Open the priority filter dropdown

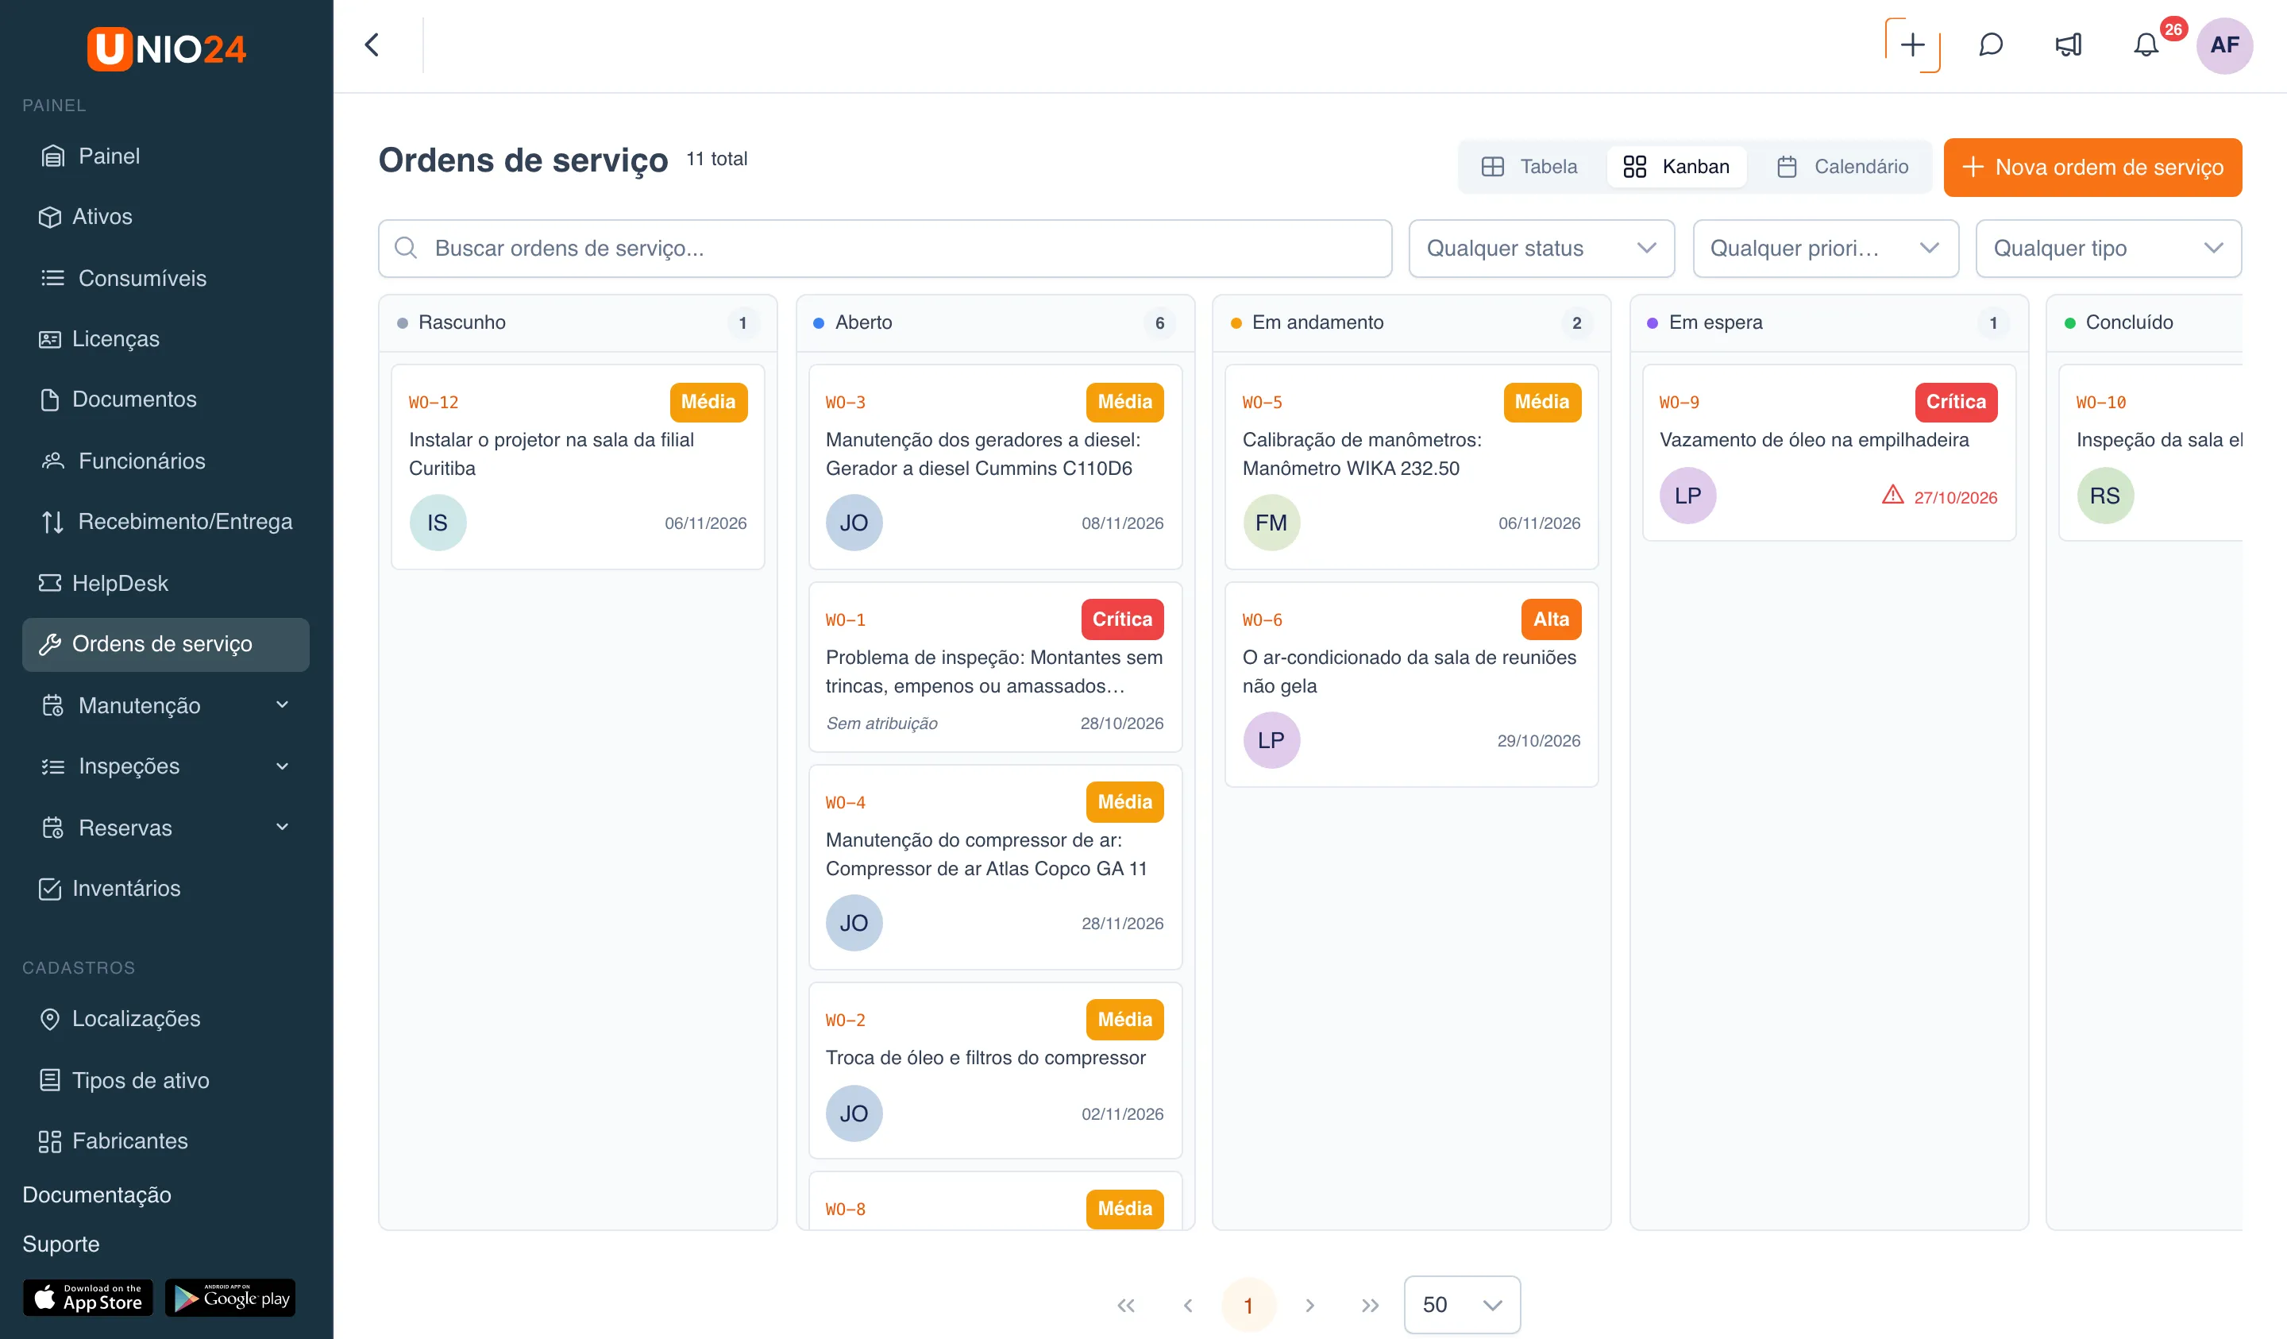point(1825,248)
